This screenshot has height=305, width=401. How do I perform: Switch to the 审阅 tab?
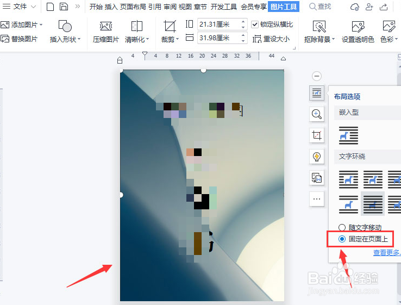tap(170, 7)
